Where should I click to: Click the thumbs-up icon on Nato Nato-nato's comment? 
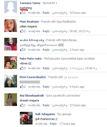tap(22, 68)
